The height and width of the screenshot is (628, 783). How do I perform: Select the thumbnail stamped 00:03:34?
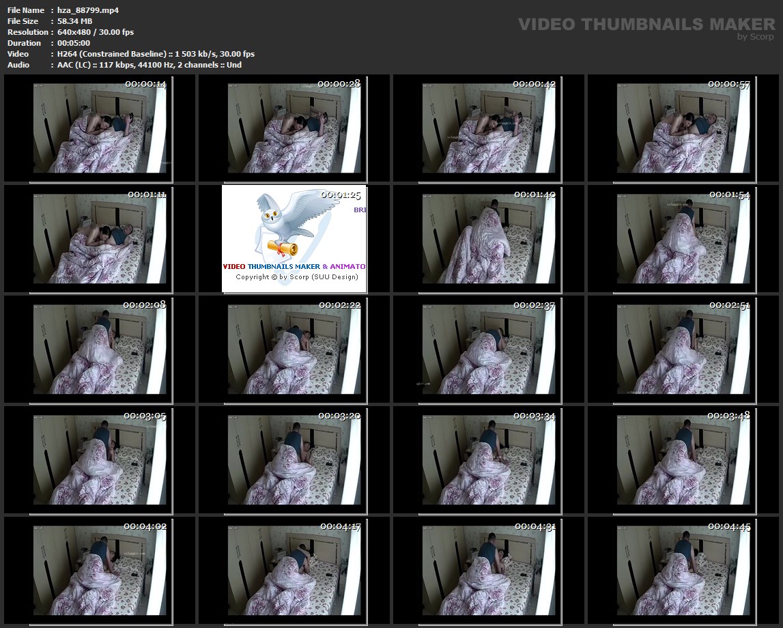(489, 460)
